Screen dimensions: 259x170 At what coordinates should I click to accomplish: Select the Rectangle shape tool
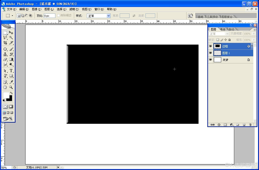point(11,76)
